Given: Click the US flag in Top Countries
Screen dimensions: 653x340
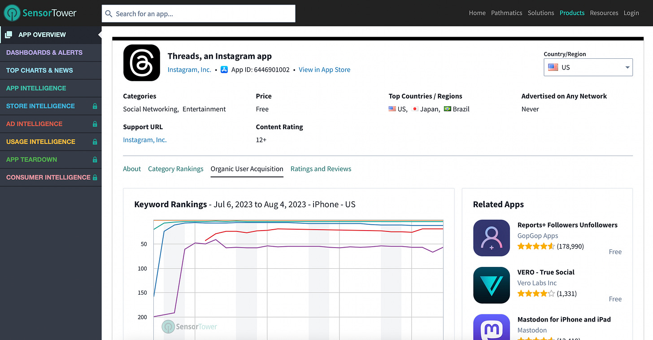Looking at the screenshot, I should (x=392, y=109).
